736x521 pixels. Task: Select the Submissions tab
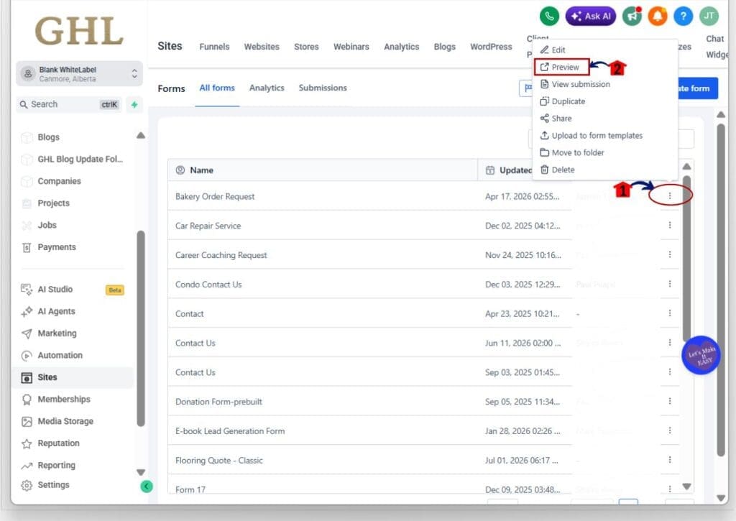(323, 88)
